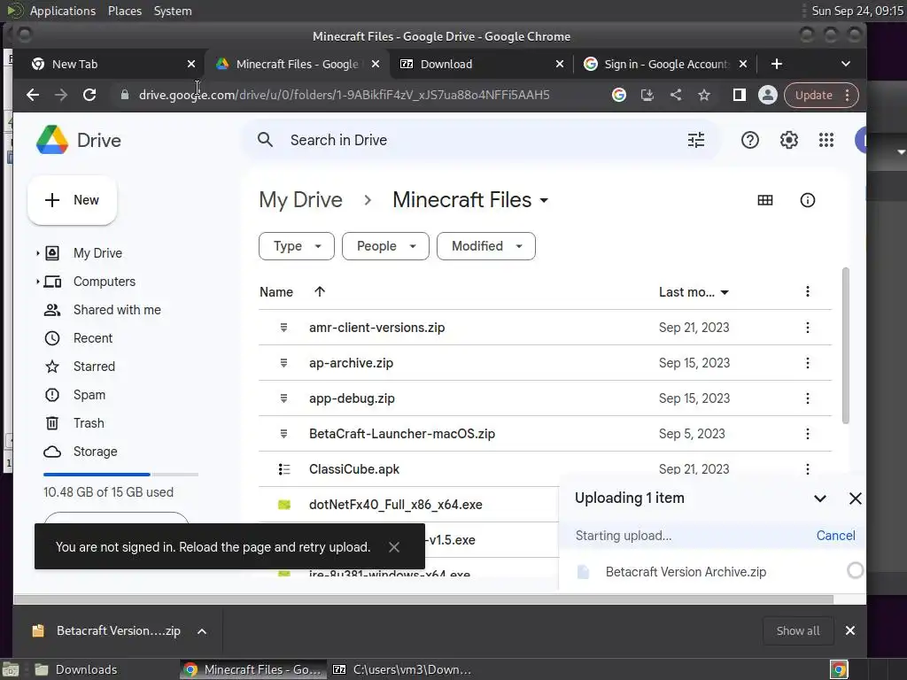This screenshot has width=907, height=680.
Task: Open the Minecraft Files folder dropdown
Action: [x=544, y=201]
